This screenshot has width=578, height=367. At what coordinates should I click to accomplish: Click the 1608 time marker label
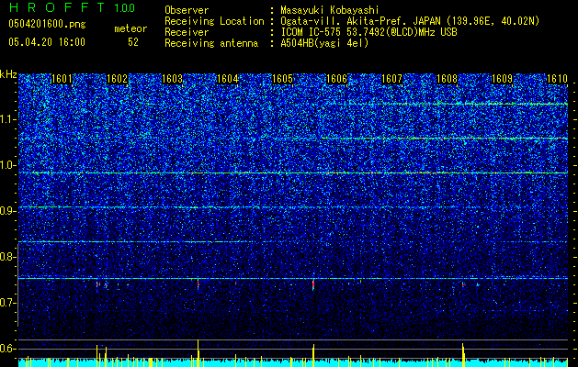click(448, 79)
